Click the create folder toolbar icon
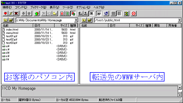183x103 pixels. pos(55,14)
